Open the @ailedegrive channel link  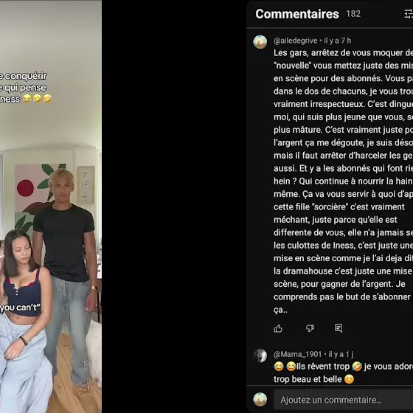[x=295, y=41]
